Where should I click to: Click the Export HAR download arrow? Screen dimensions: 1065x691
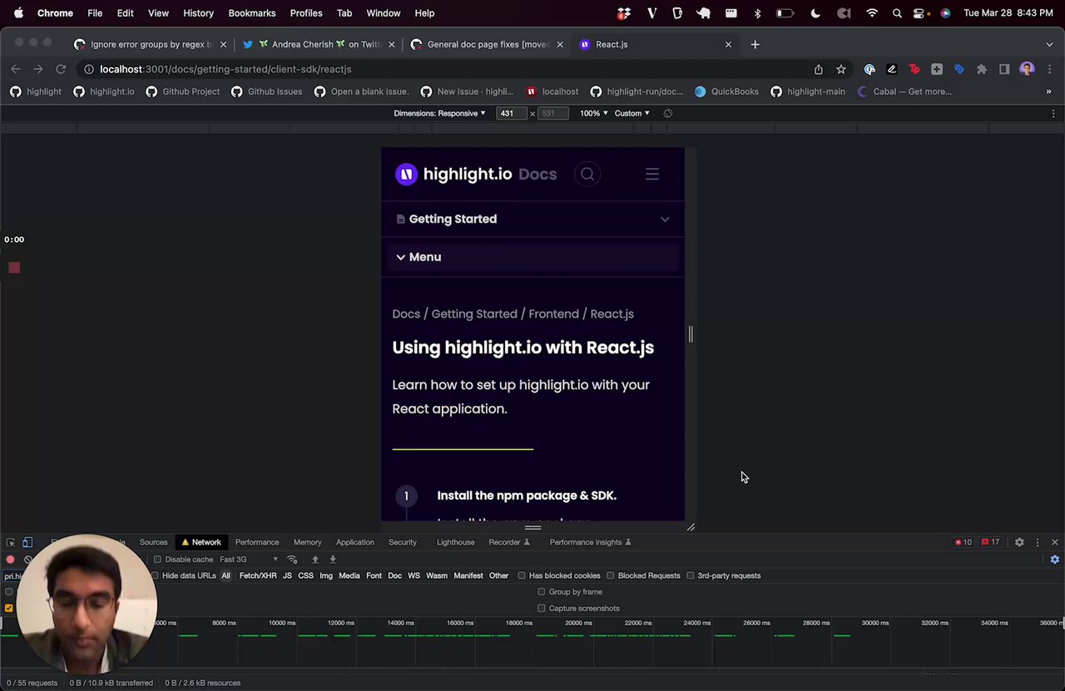click(333, 560)
